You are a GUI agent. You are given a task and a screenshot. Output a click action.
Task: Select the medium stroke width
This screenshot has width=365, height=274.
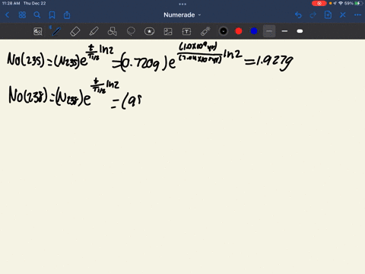284,31
